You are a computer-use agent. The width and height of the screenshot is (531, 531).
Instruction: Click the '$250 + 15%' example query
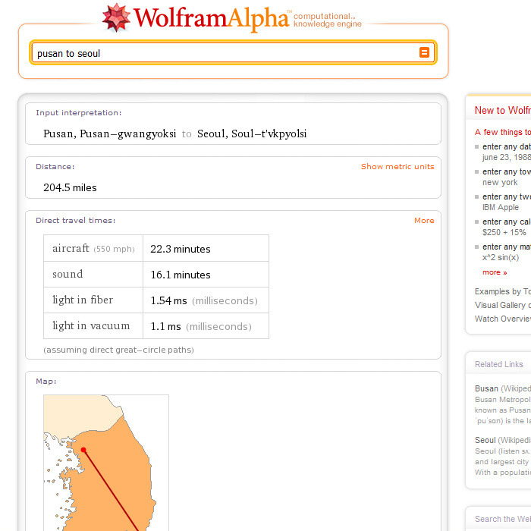click(504, 232)
